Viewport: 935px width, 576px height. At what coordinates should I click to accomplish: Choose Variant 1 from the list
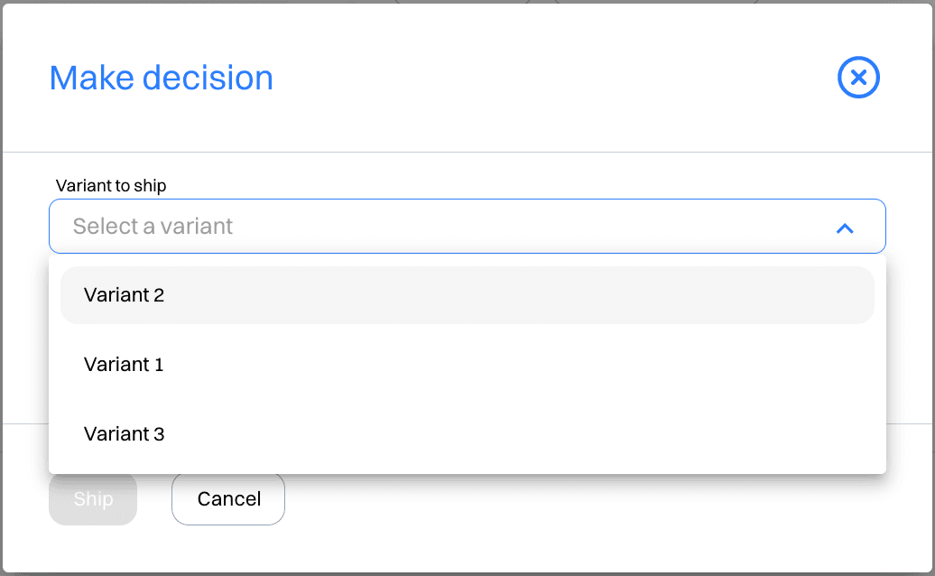(x=467, y=365)
